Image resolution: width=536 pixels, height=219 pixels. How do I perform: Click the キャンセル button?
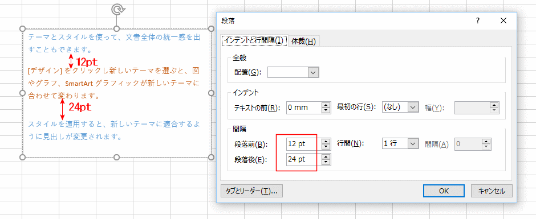(492, 191)
